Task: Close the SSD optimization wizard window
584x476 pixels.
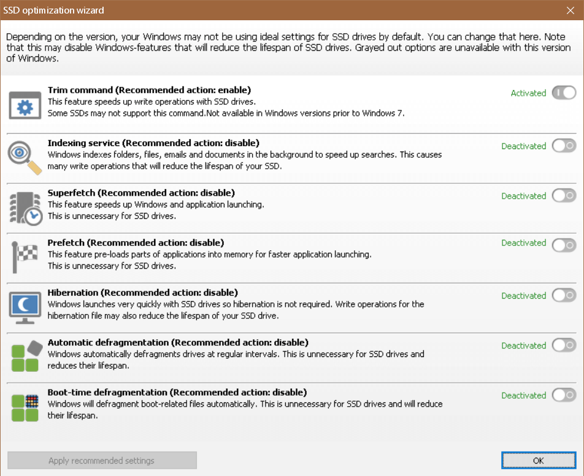Action: [571, 10]
